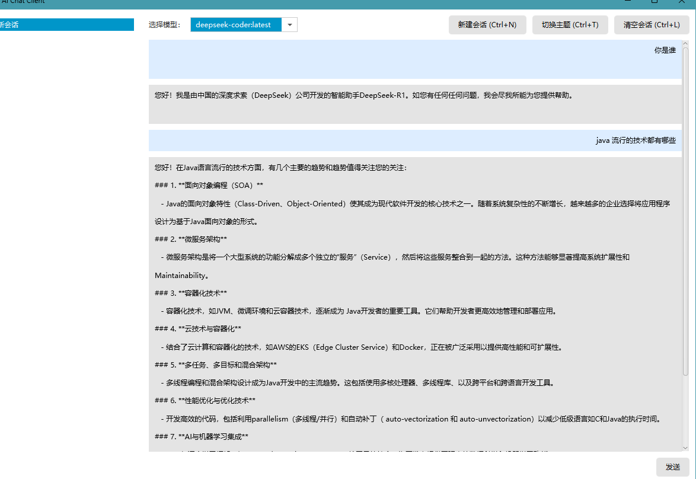
Task: Click the empty sidebar area below 新会话
Action: (65, 237)
